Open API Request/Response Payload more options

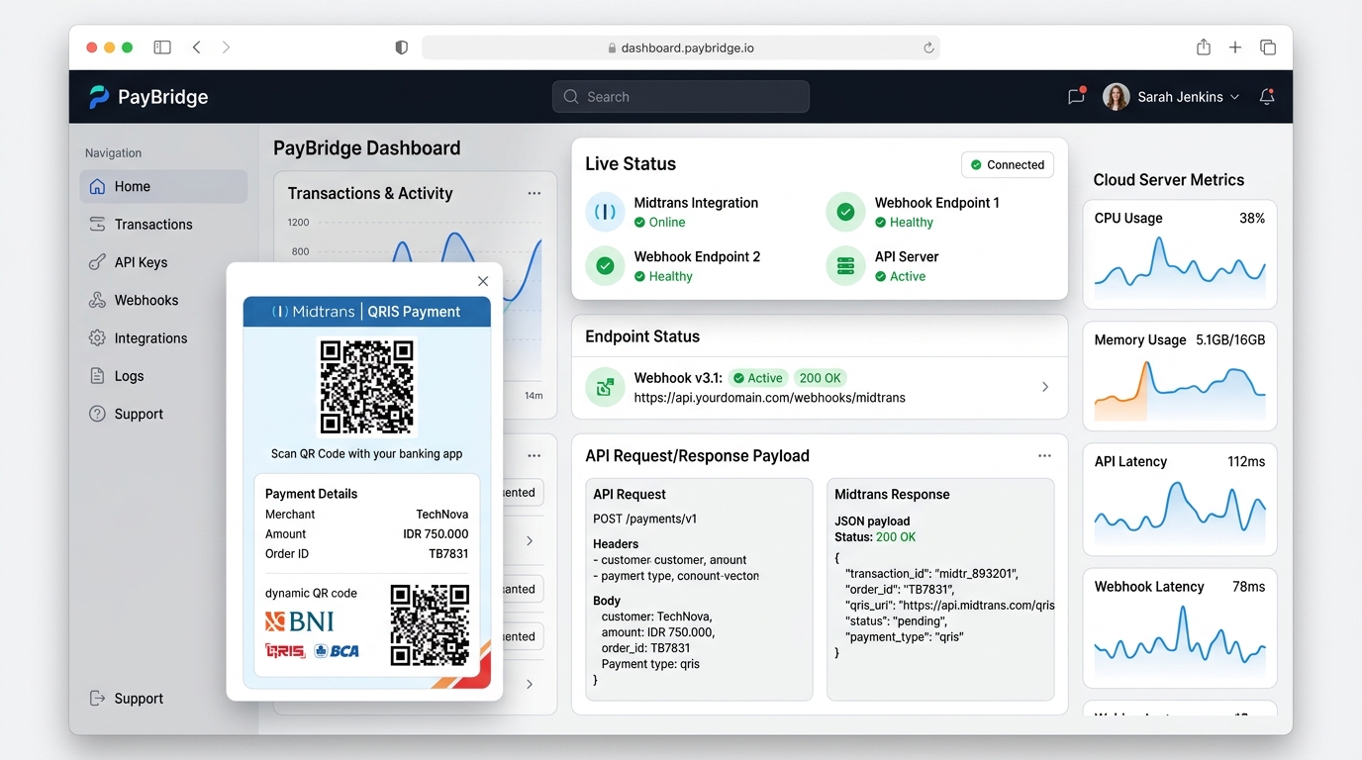(1044, 456)
